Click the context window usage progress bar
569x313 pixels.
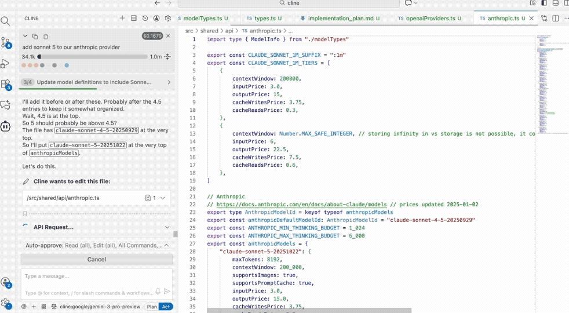(x=93, y=57)
